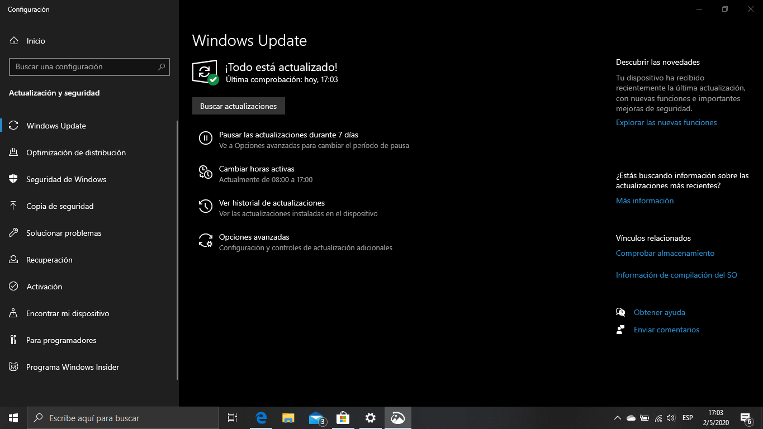Click the Seguridad de Windows shield icon

14,179
